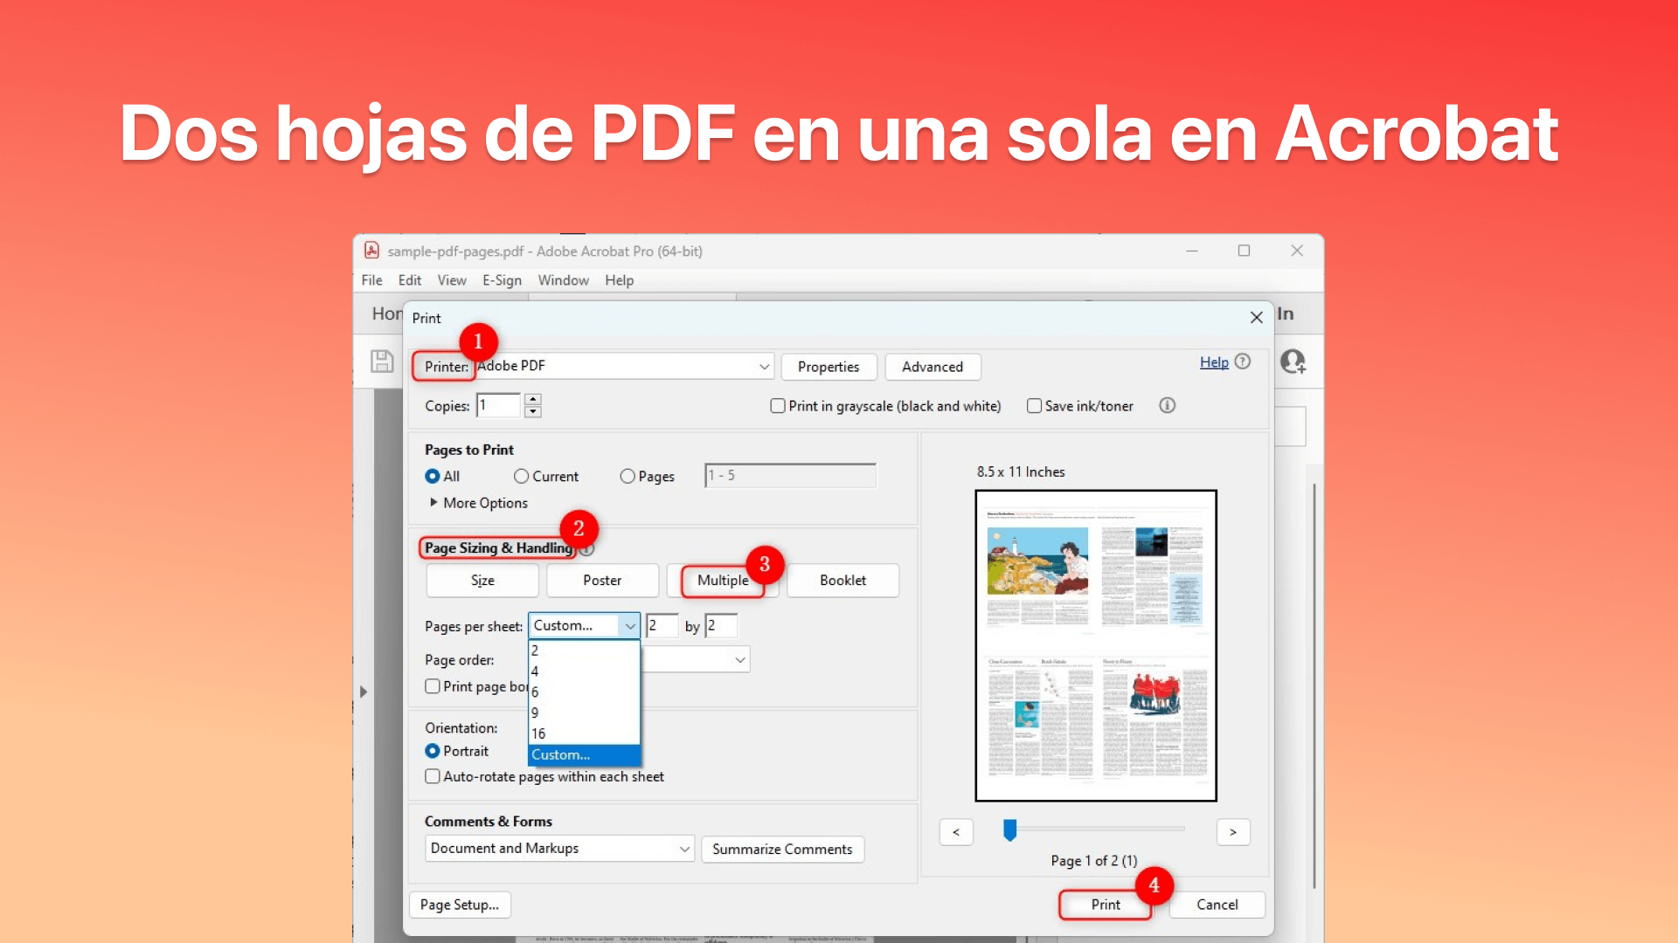This screenshot has height=943, width=1678.
Task: Open the printer Properties dialog
Action: click(828, 367)
